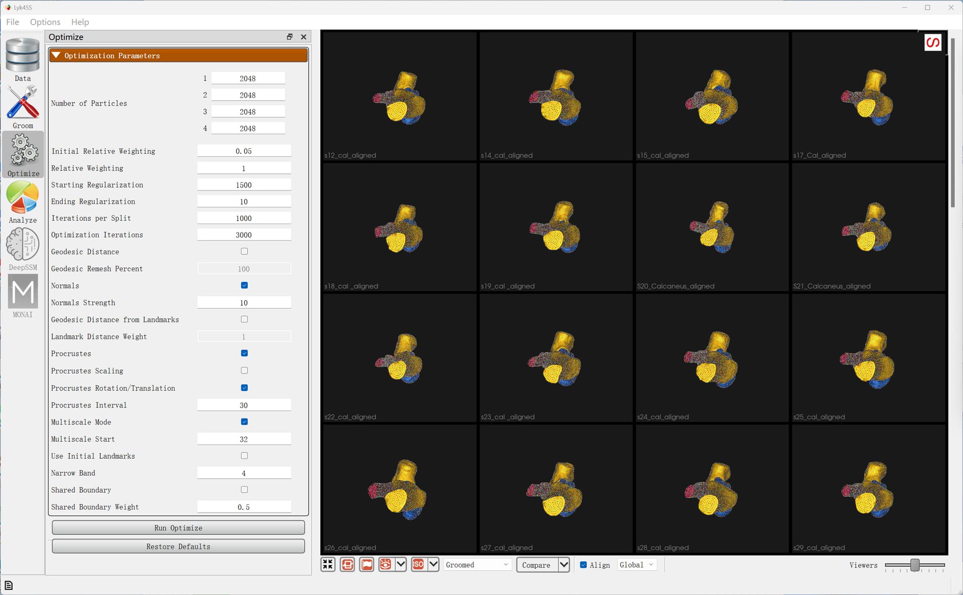Click the landmark flag icon
The height and width of the screenshot is (595, 963).
click(367, 564)
